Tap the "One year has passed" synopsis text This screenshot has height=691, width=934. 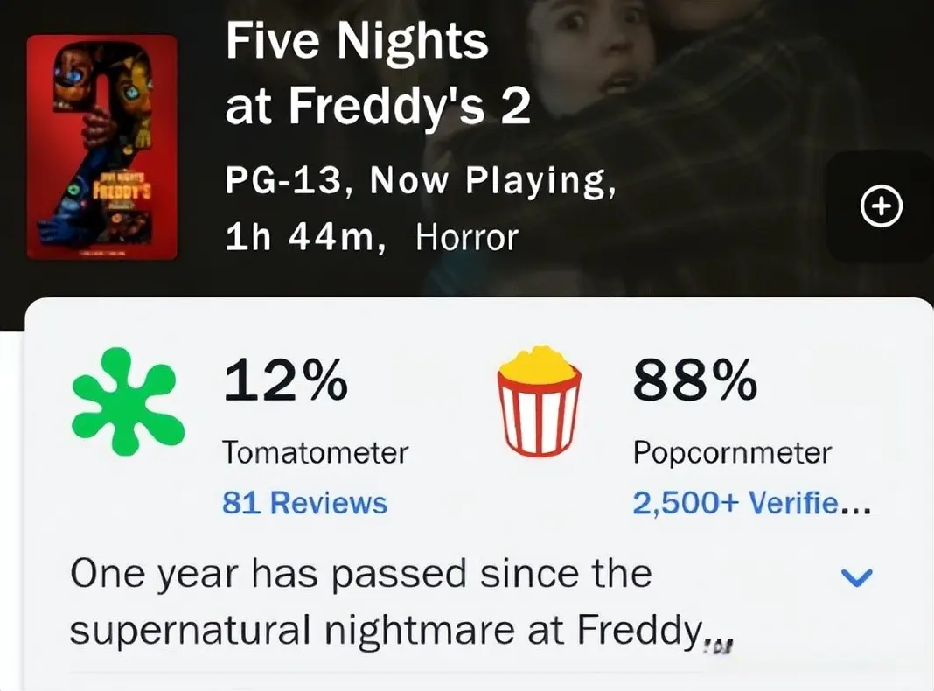click(360, 575)
